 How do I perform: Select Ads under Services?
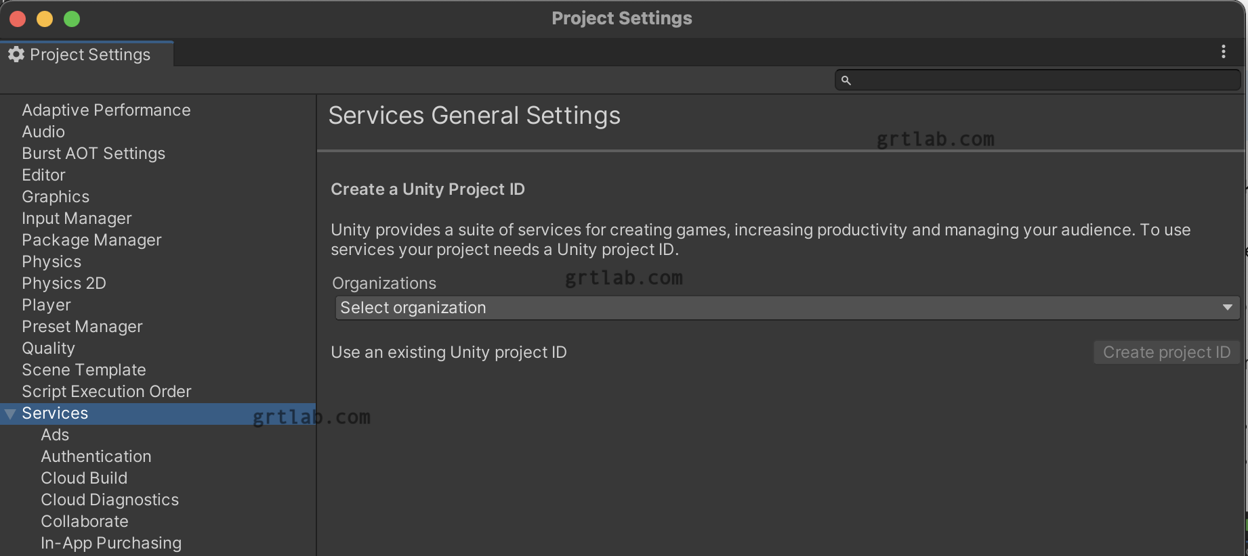tap(55, 434)
